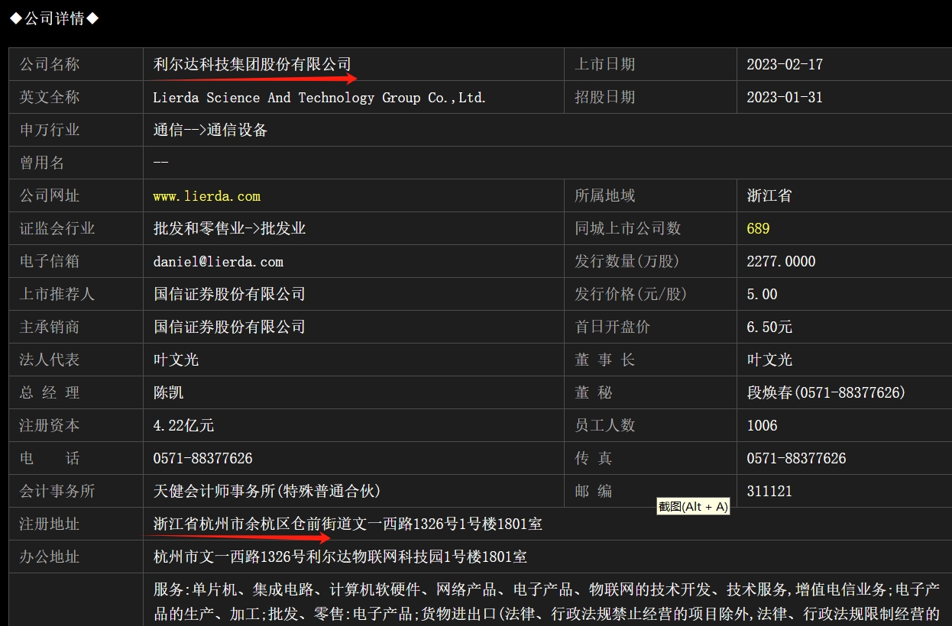Select prospectus date 2023-01-31
The height and width of the screenshot is (626, 952).
tap(785, 98)
